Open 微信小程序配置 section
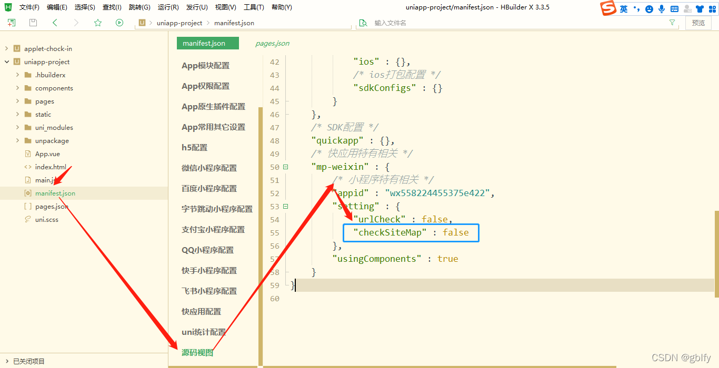The image size is (719, 368). [209, 168]
